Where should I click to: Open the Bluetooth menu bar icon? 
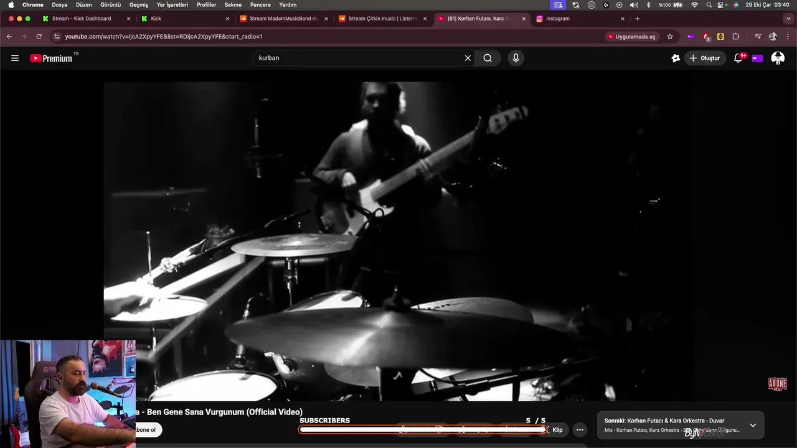(648, 4)
